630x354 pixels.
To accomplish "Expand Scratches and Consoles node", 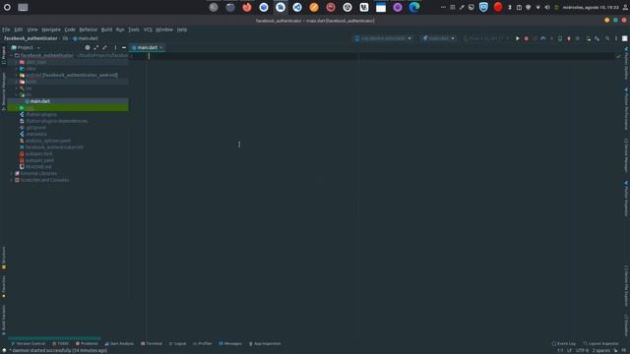I will coord(11,180).
